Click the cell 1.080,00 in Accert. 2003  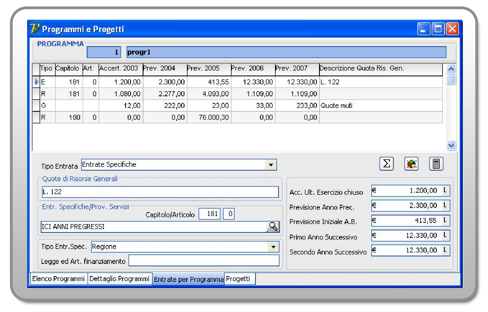pyautogui.click(x=121, y=94)
